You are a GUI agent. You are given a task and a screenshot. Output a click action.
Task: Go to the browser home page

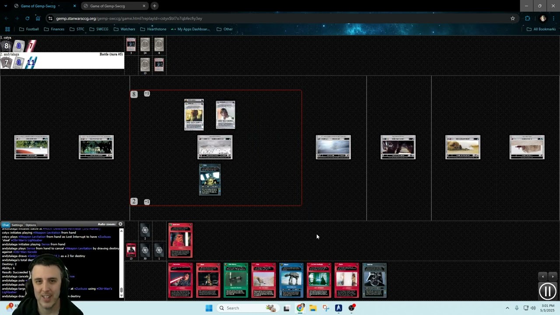[x=38, y=18]
